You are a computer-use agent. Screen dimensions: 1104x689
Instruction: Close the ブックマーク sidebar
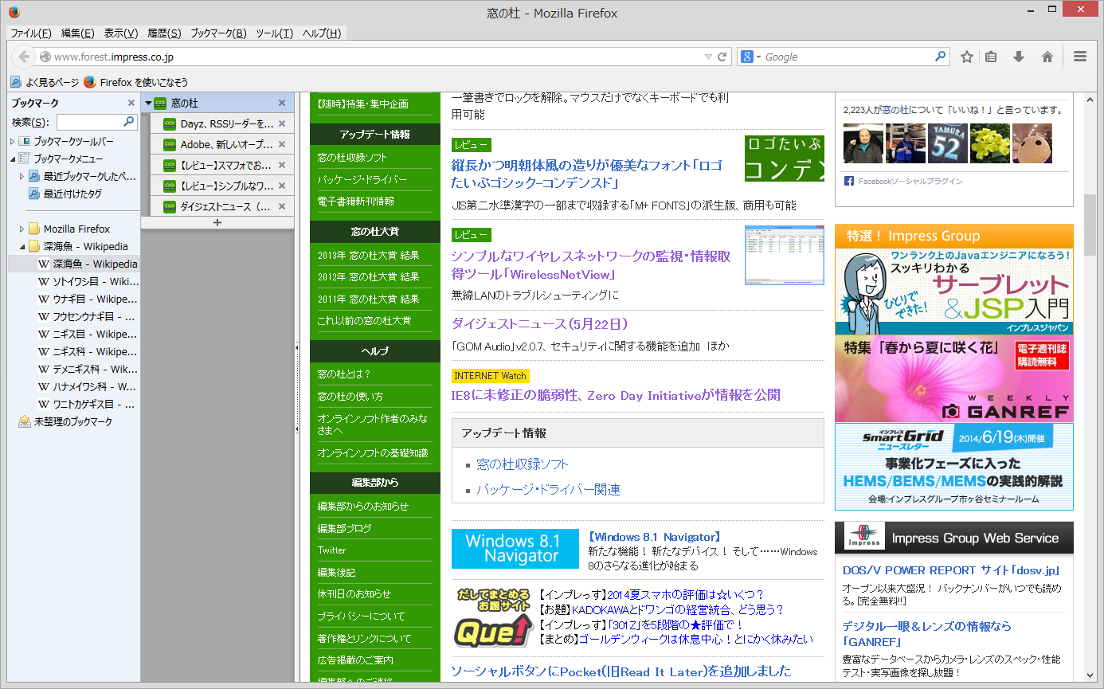click(x=130, y=102)
